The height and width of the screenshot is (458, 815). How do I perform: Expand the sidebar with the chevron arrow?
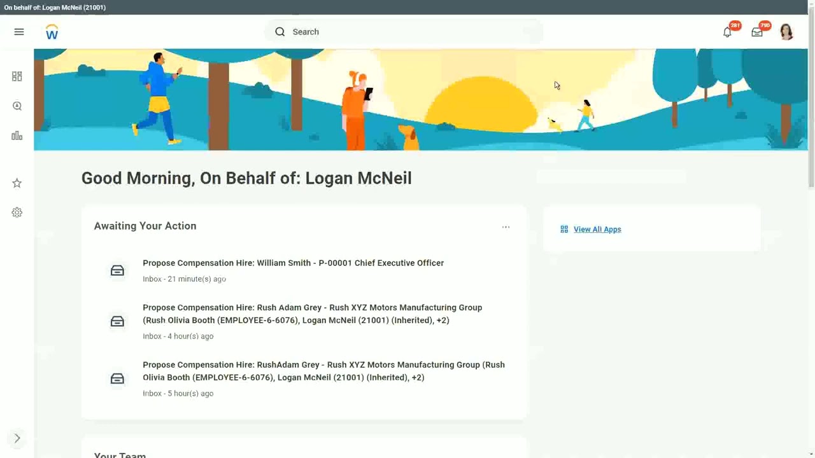click(x=17, y=438)
